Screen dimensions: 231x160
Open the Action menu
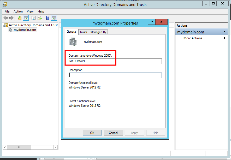point(18,11)
